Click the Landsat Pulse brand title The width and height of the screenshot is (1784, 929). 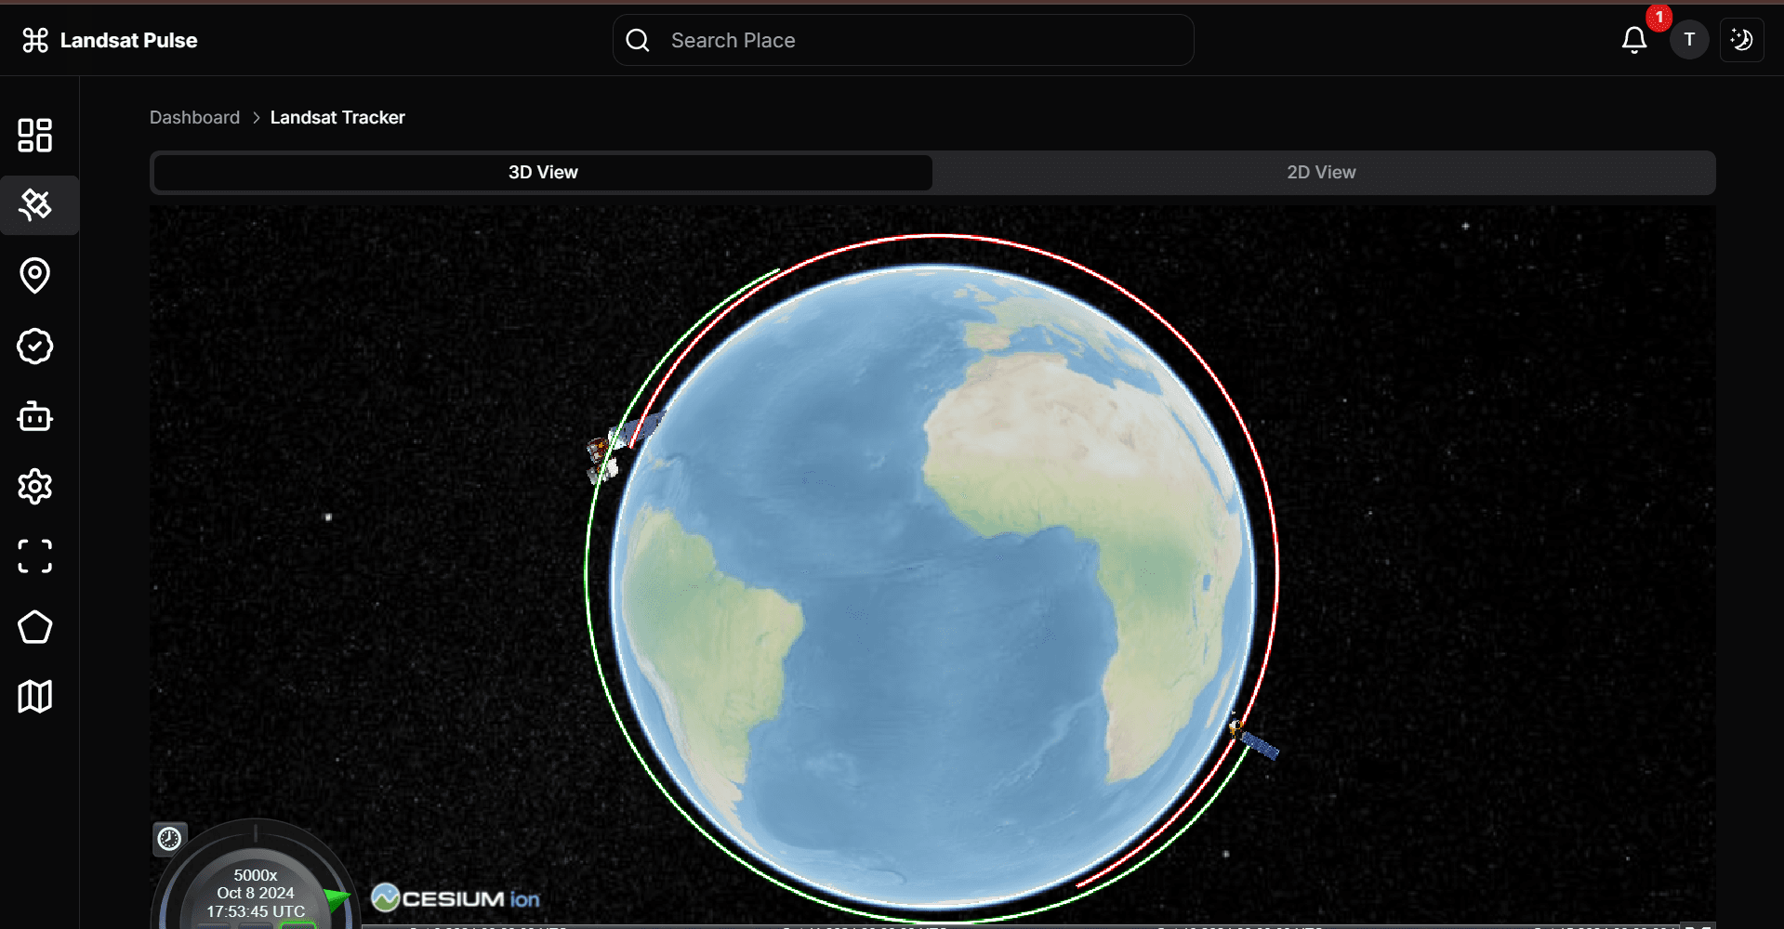pos(128,40)
